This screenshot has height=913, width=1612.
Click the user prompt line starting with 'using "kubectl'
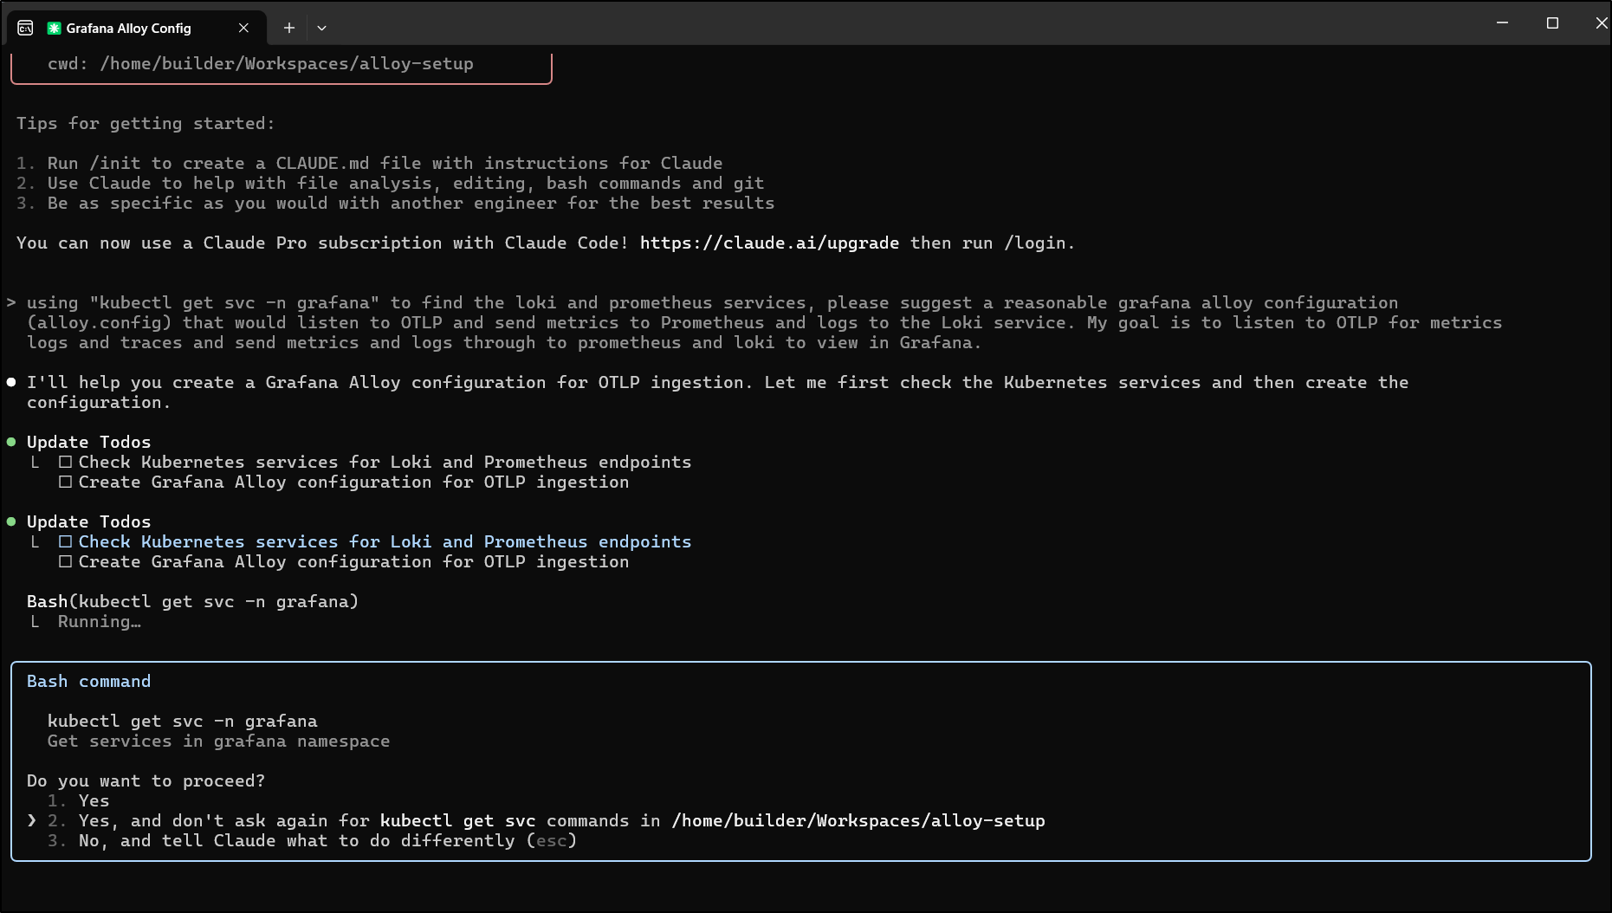[x=712, y=303]
